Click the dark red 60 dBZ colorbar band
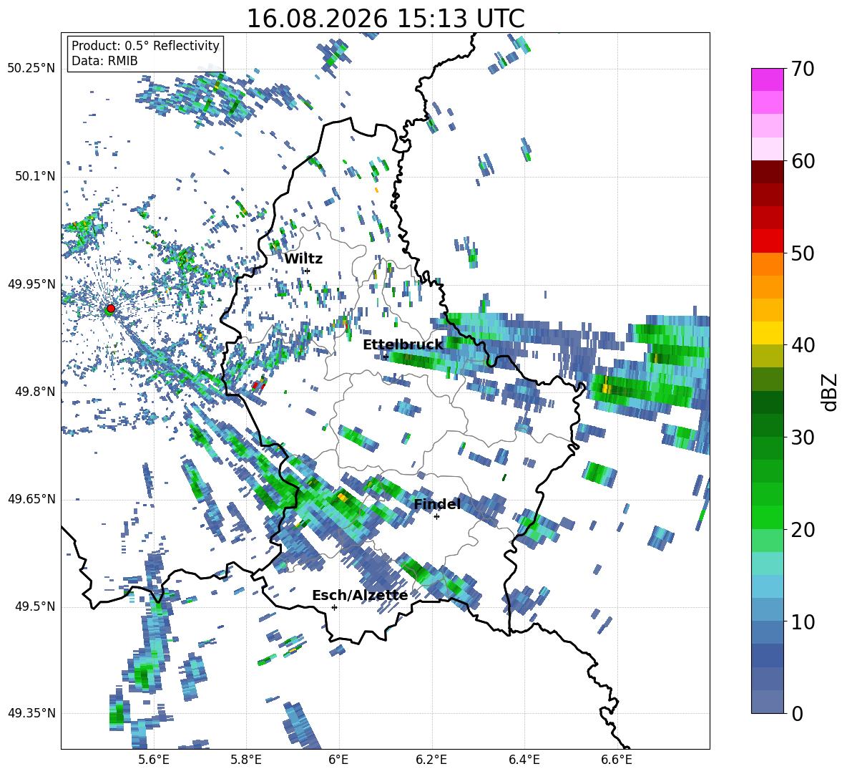The height and width of the screenshot is (774, 847). point(767,171)
